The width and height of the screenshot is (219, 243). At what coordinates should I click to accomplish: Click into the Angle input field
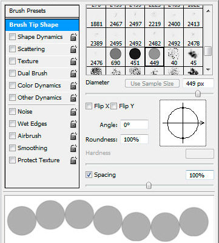134,125
